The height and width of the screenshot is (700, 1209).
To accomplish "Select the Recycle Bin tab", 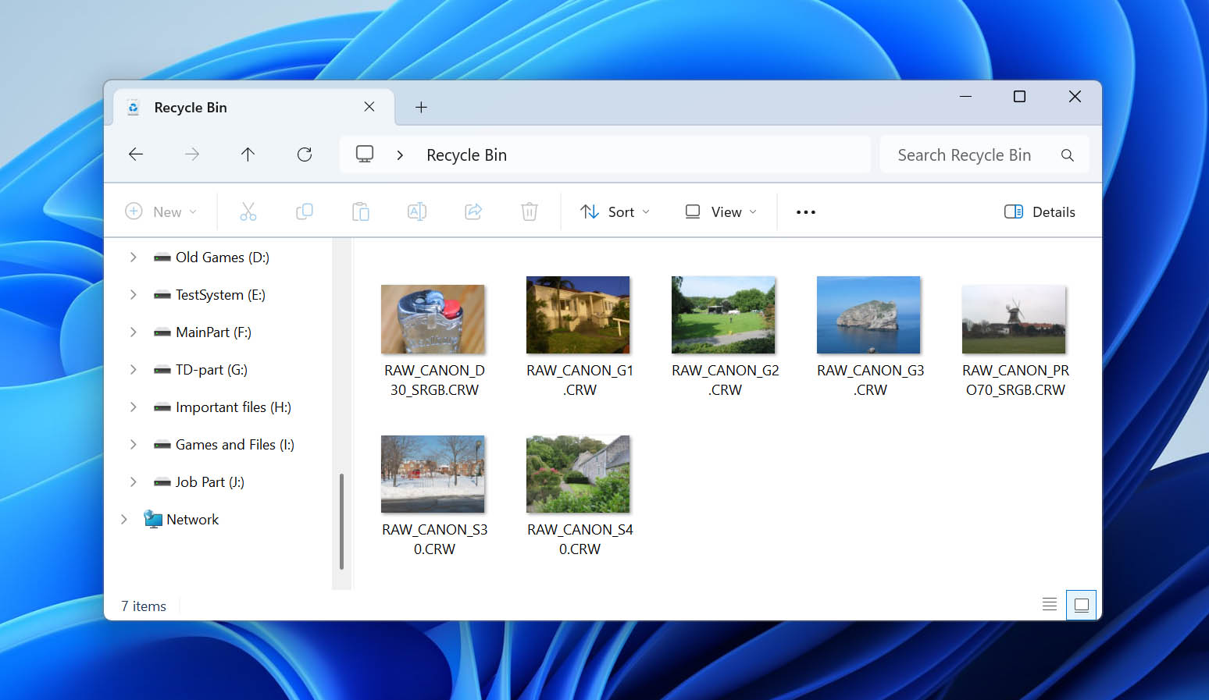I will tap(254, 108).
